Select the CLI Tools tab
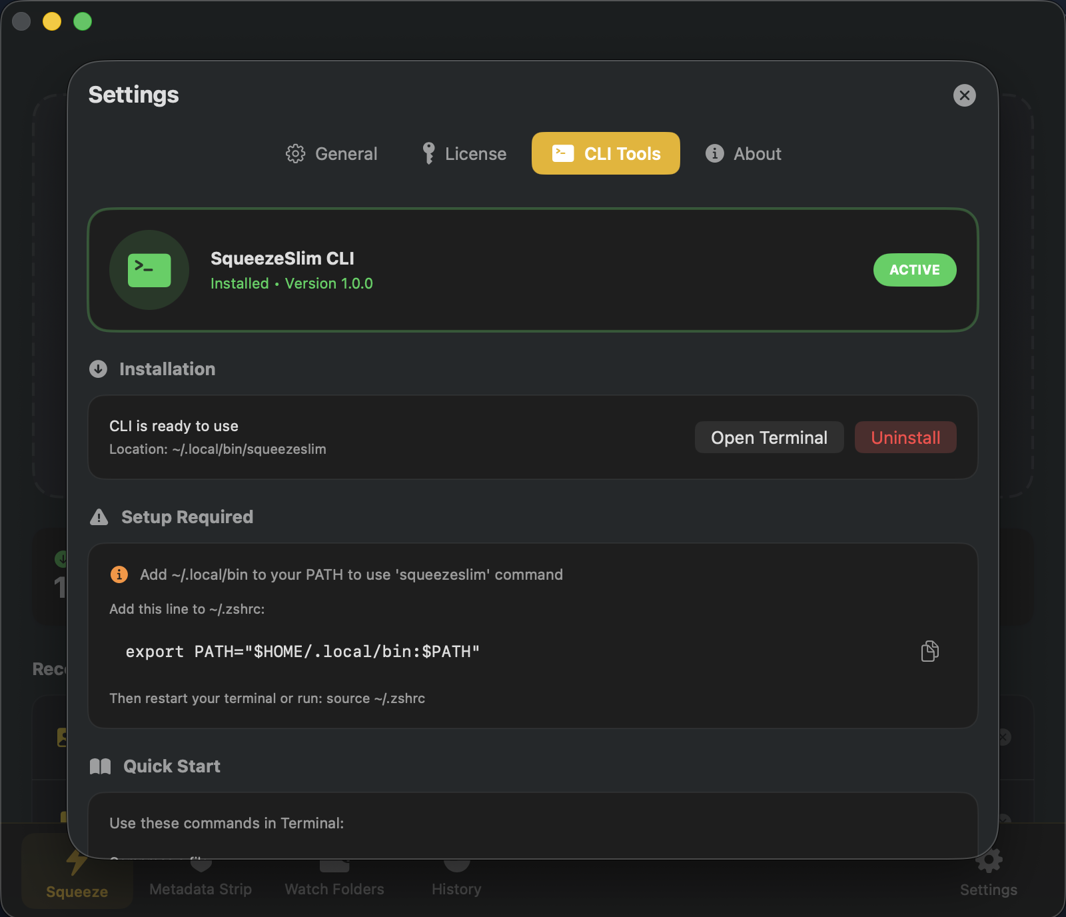Viewport: 1066px width, 917px height. 605,153
